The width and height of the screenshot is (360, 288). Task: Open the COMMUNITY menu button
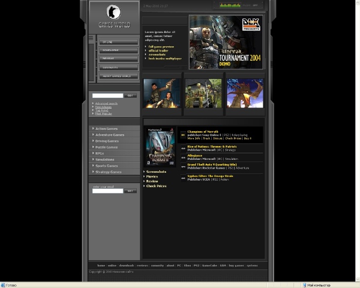119,67
